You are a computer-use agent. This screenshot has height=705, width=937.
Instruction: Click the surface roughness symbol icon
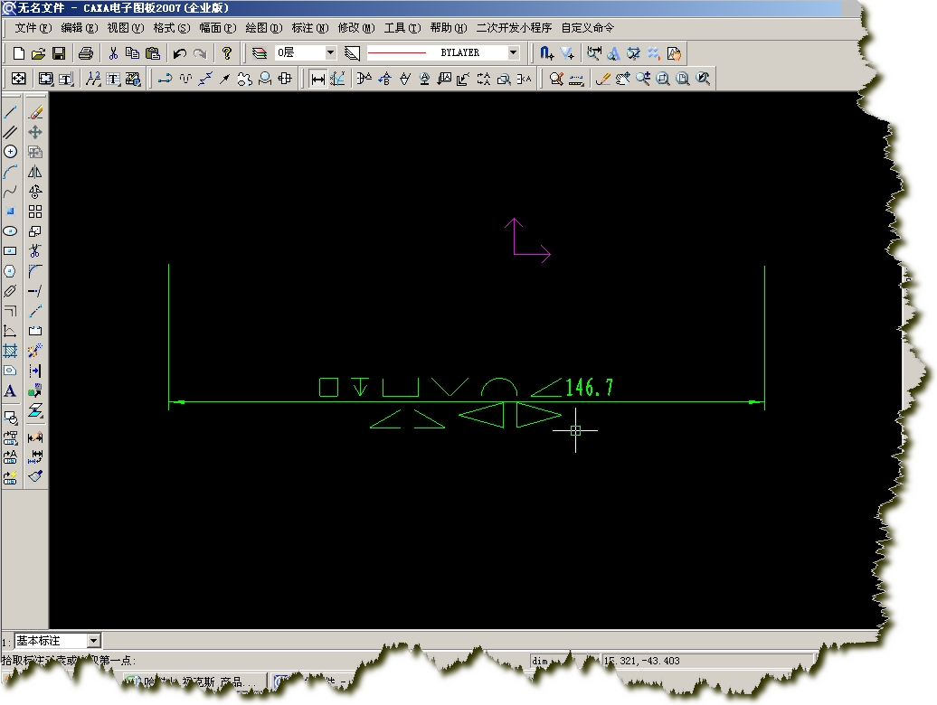click(x=405, y=79)
